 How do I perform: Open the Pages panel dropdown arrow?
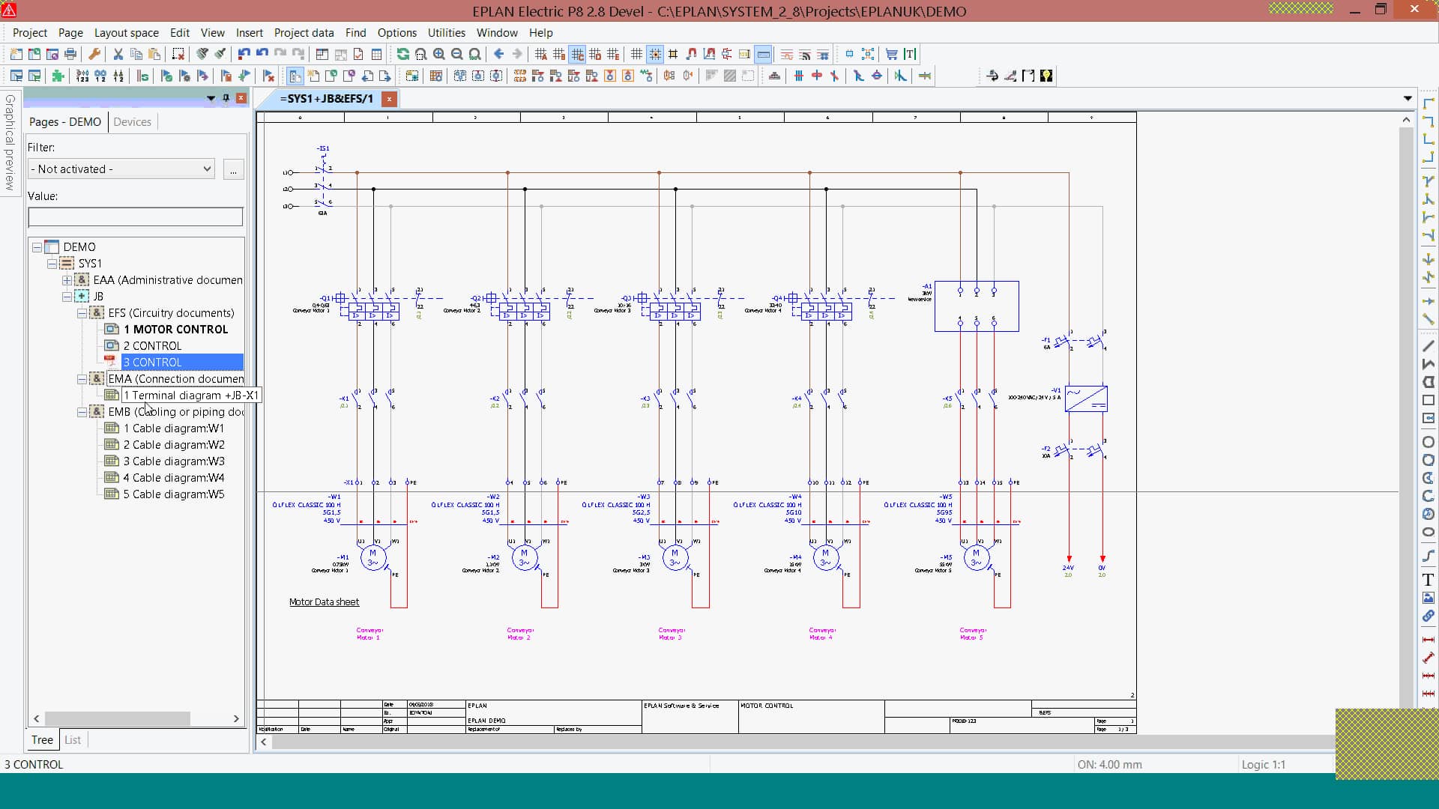(211, 98)
